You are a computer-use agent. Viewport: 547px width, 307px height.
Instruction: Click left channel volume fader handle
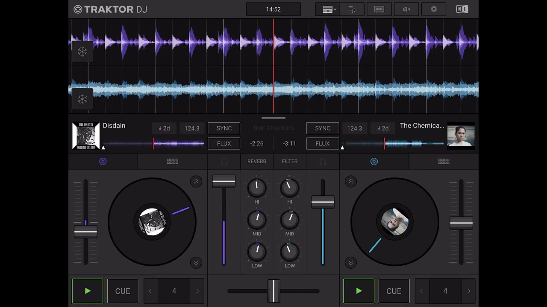click(x=224, y=181)
